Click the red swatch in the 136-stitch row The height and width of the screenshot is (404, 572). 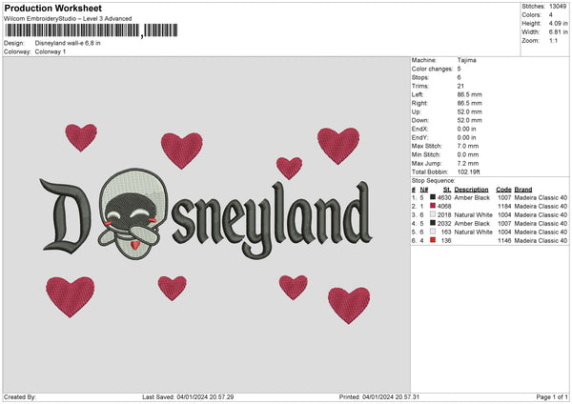433,240
